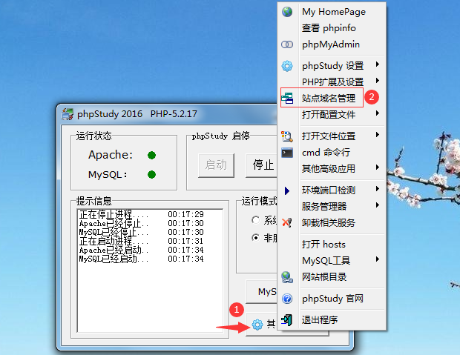Click log line 'Apache已经停止' at 00:17:30
Image resolution: width=460 pixels, height=355 pixels.
coord(142,224)
